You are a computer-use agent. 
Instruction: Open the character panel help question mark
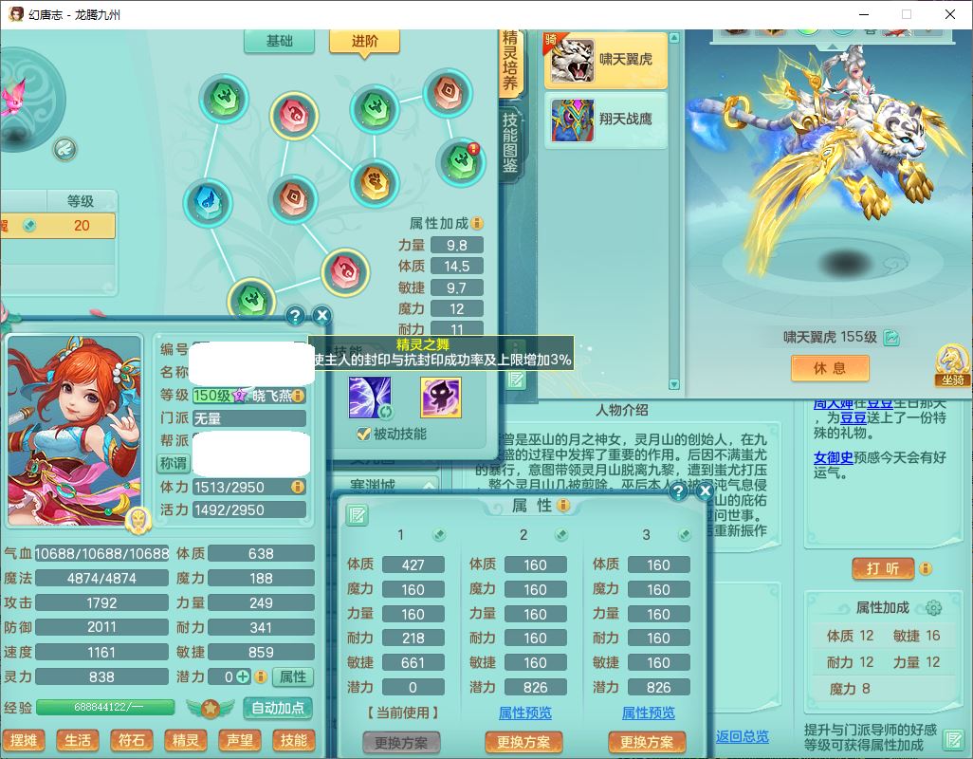(295, 316)
